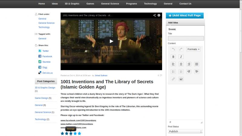Screen dimensions: 242x136
Task: Open the Programs menu
Action: (x=132, y=4)
